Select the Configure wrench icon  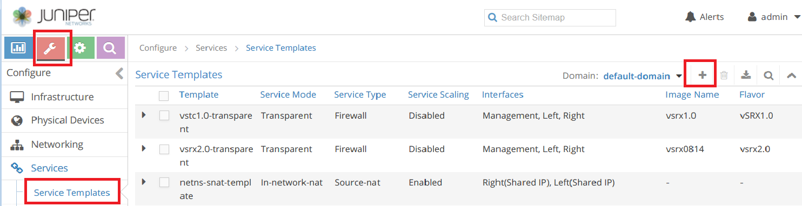50,48
